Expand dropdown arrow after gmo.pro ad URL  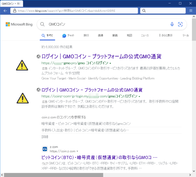pyautogui.click(x=110, y=63)
